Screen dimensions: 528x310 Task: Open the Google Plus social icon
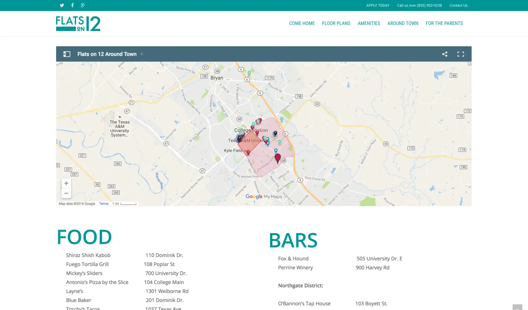[83, 5]
